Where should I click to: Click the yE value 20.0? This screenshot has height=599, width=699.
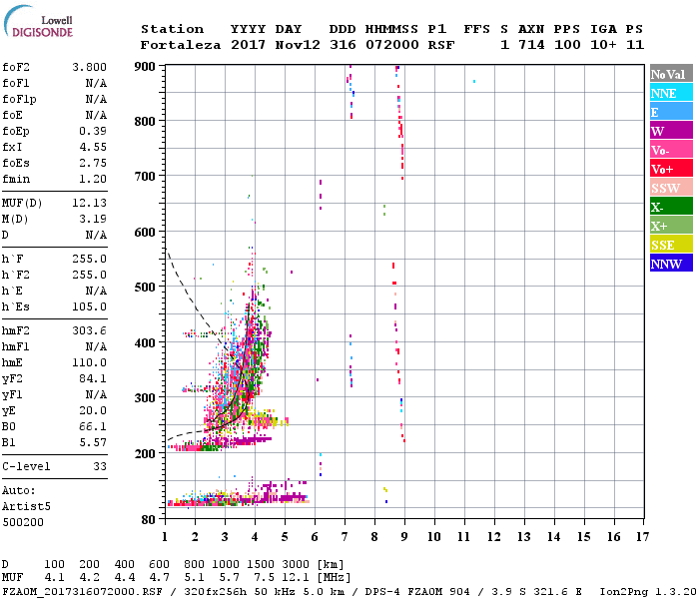coord(93,411)
